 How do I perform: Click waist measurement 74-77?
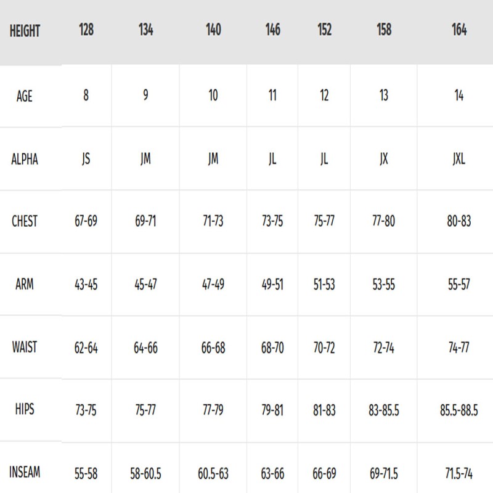[x=458, y=348]
